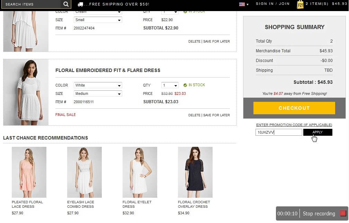Open the Floral Crochet Overlay Dress thumbnail
Screen dimensions: 349x223
(195, 172)
